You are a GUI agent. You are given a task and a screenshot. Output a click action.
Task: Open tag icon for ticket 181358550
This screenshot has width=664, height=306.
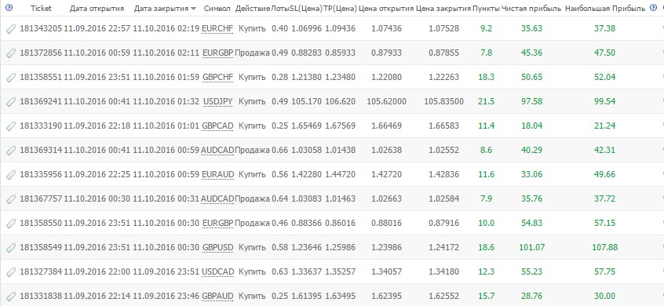(12, 223)
